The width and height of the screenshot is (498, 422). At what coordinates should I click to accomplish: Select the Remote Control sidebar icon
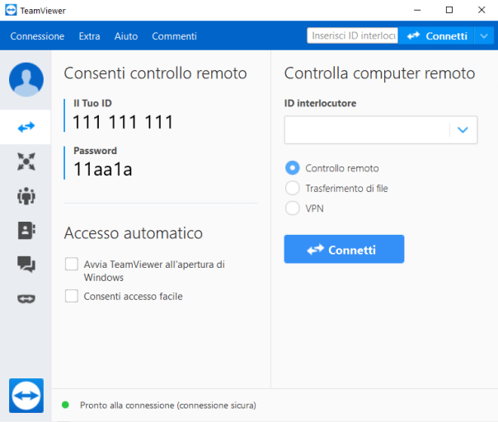click(x=26, y=127)
